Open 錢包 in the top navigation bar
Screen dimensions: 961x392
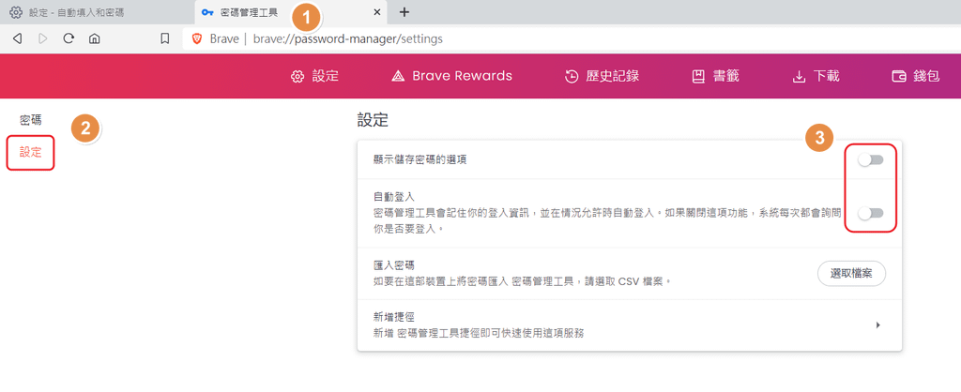tap(916, 77)
